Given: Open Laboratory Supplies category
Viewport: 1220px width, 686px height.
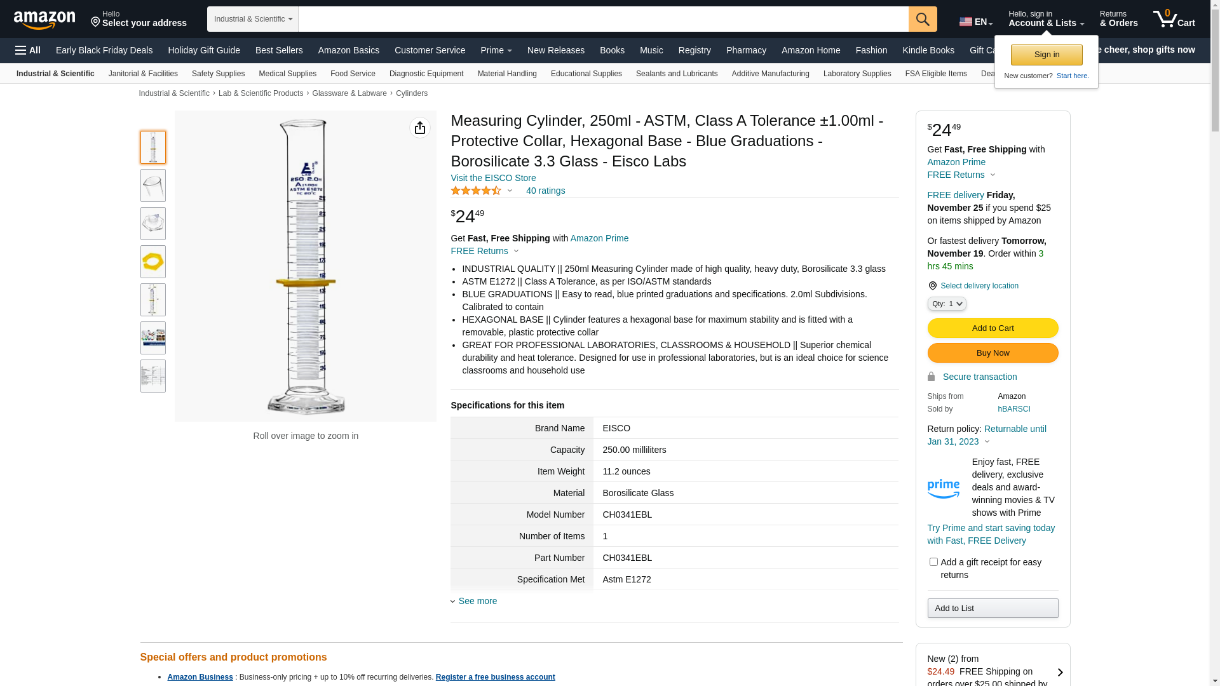Looking at the screenshot, I should (857, 74).
